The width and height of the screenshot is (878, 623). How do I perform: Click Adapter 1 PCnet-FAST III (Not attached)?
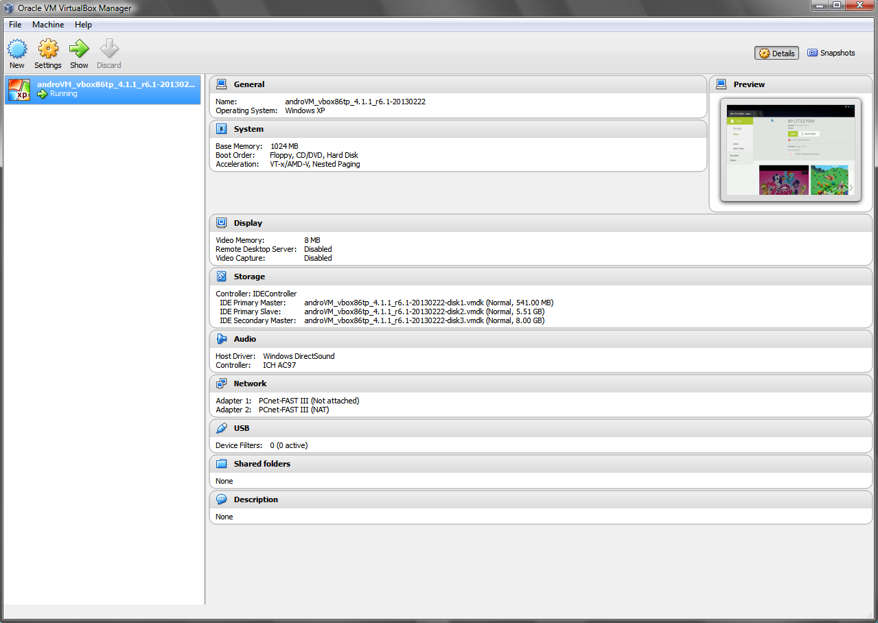point(309,401)
